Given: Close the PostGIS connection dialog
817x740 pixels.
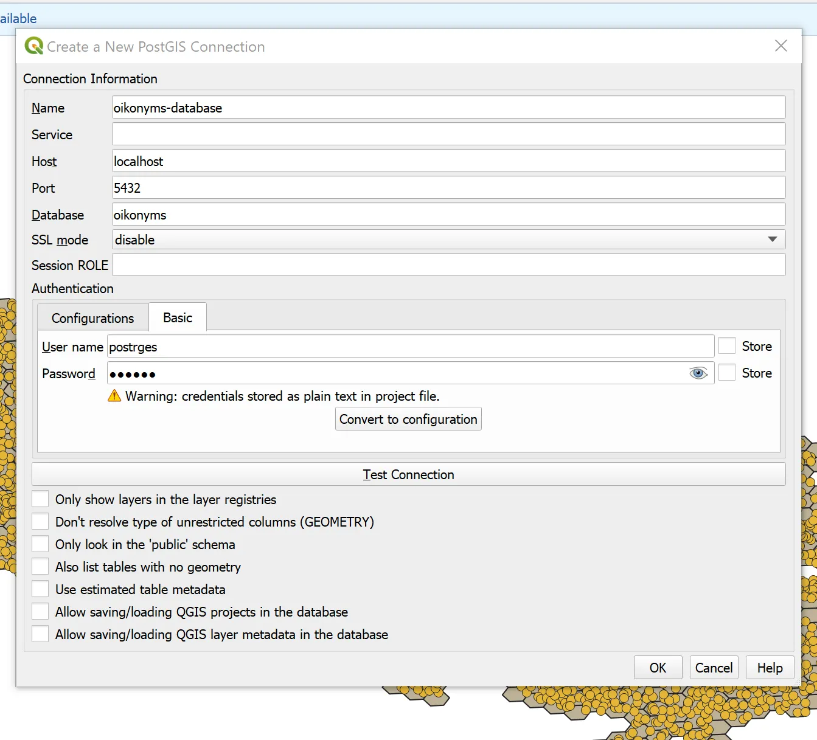Looking at the screenshot, I should click(x=780, y=46).
